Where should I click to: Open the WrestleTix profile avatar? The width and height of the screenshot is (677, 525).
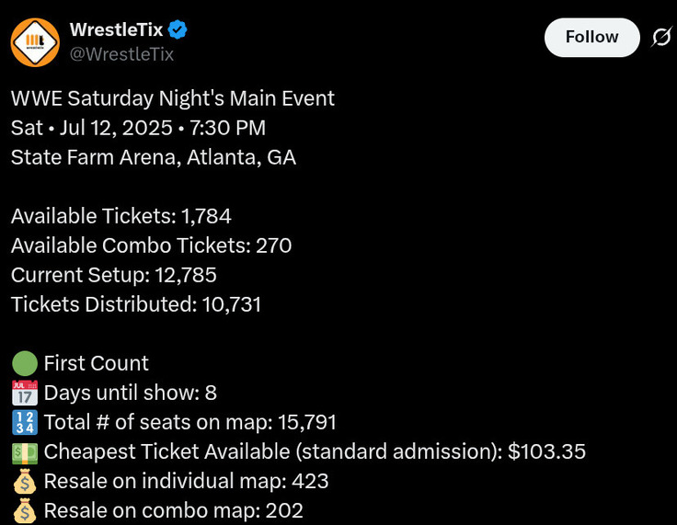tap(35, 42)
